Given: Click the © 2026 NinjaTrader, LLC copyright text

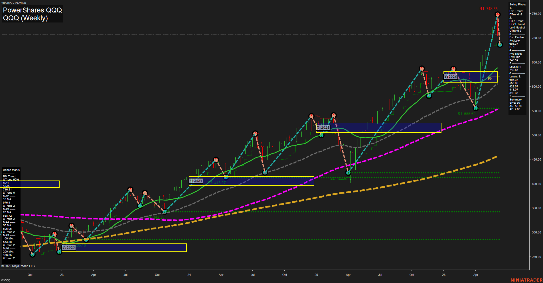Looking at the screenshot, I should [x=18, y=266].
